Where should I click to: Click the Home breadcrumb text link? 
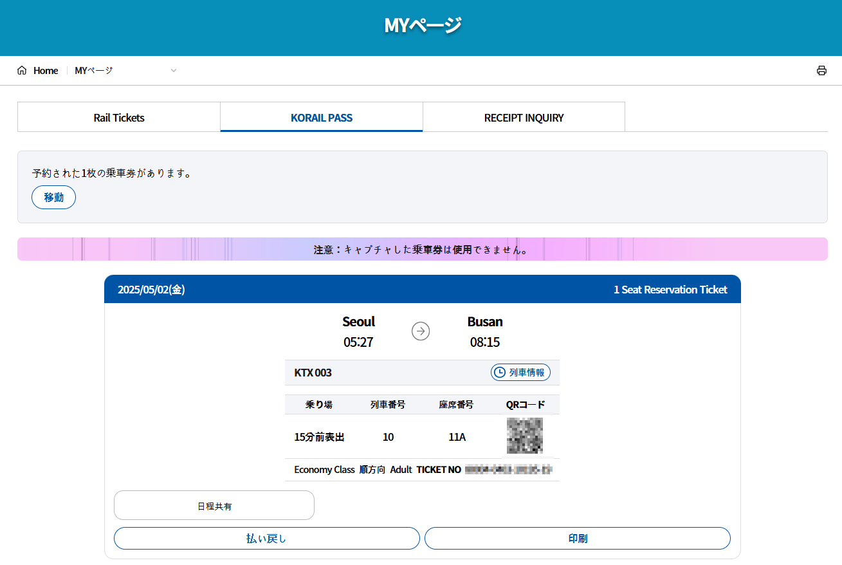pos(46,71)
